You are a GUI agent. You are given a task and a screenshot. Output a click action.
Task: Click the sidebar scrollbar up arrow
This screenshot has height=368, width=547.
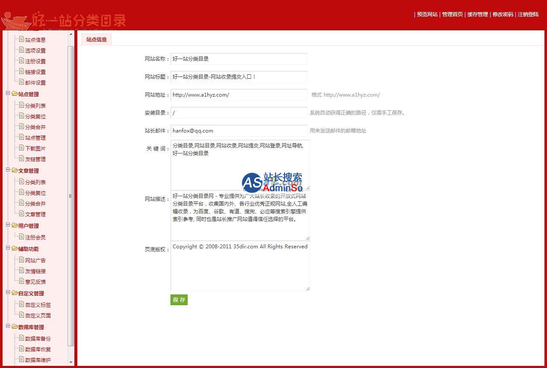click(71, 34)
